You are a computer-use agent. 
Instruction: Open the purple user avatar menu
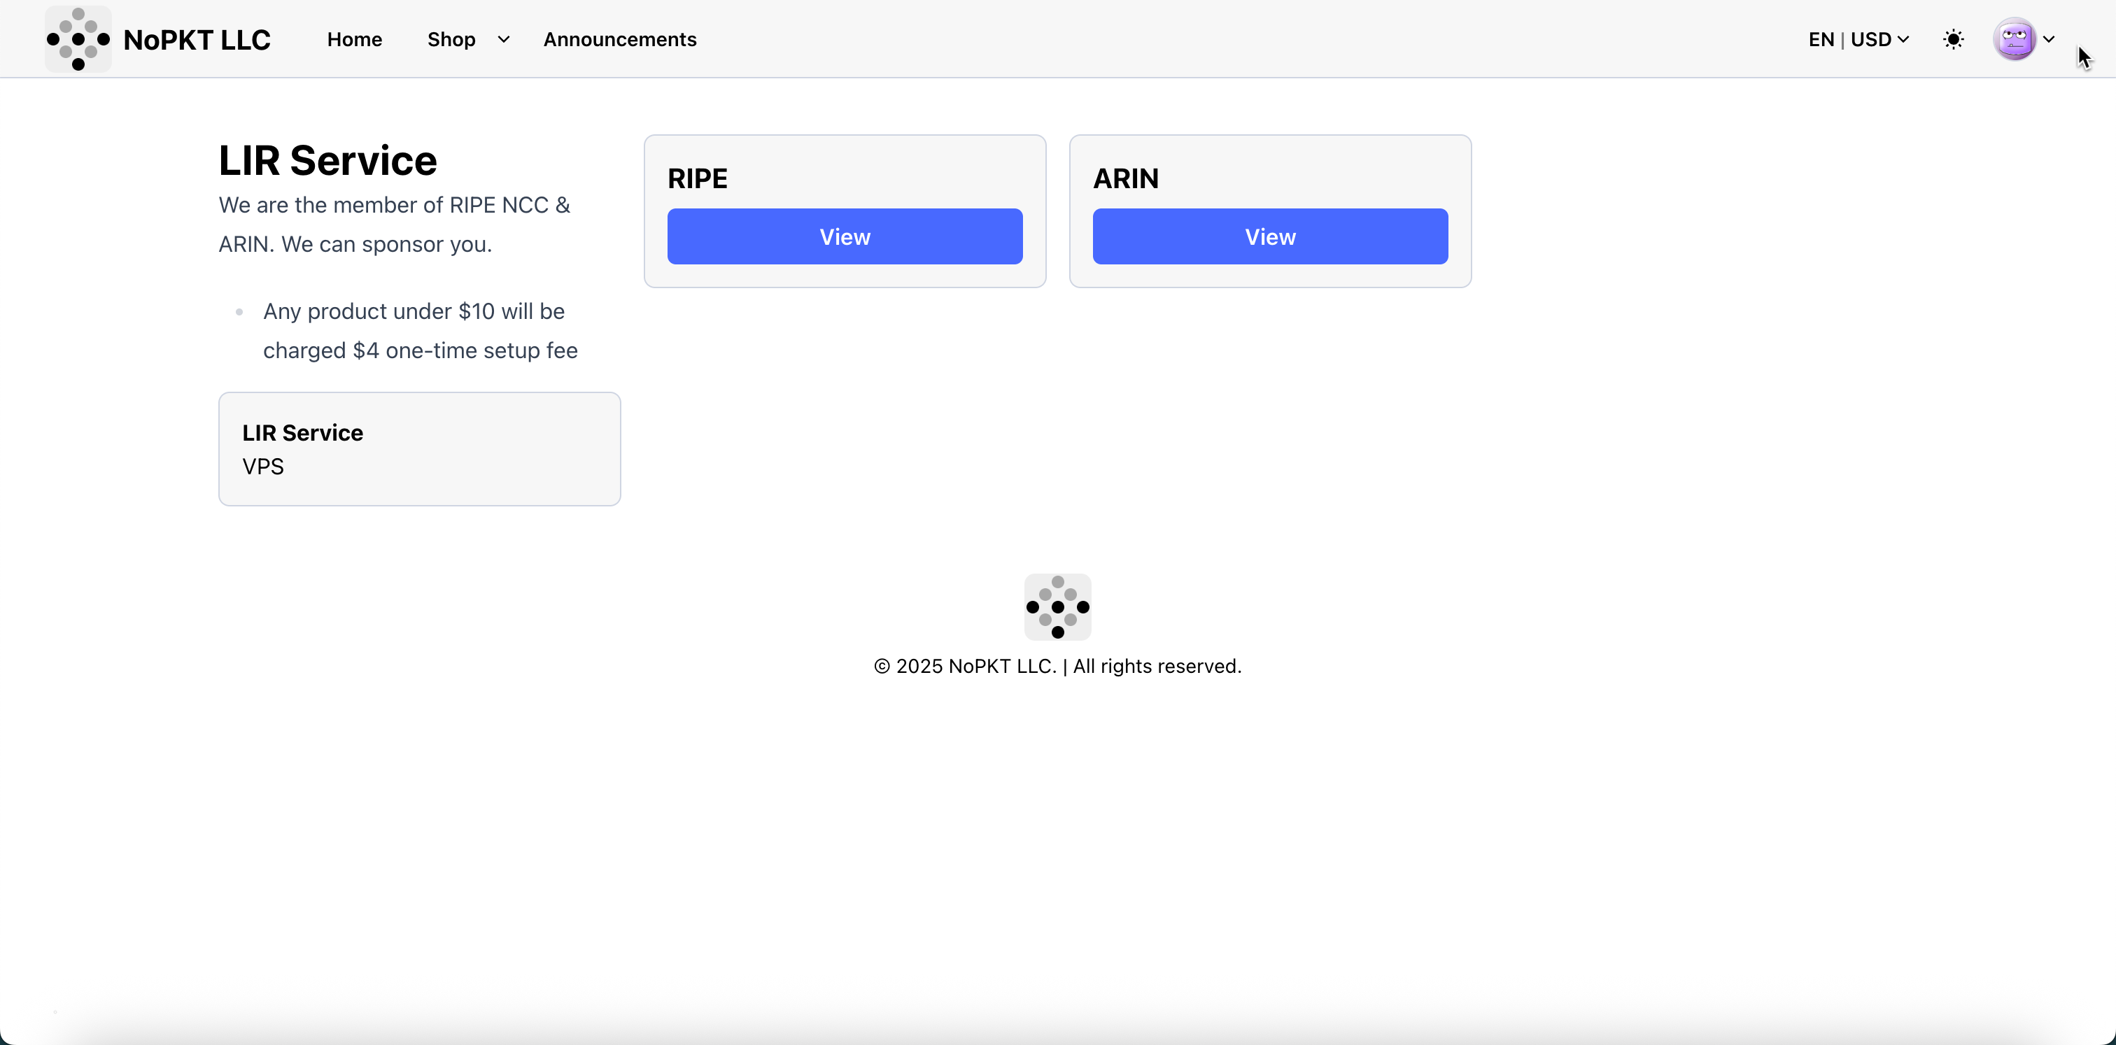[2014, 39]
